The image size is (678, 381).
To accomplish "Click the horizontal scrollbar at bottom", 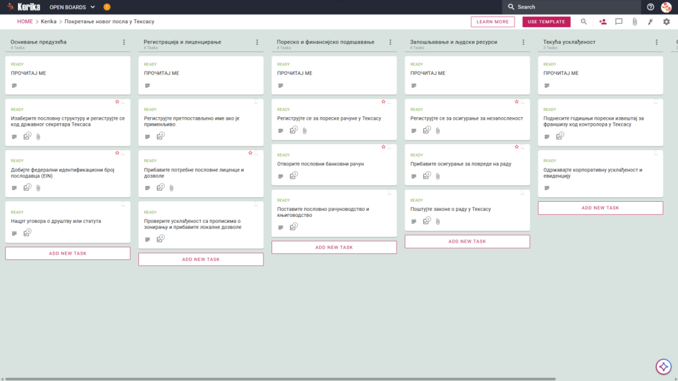I will 280,379.
